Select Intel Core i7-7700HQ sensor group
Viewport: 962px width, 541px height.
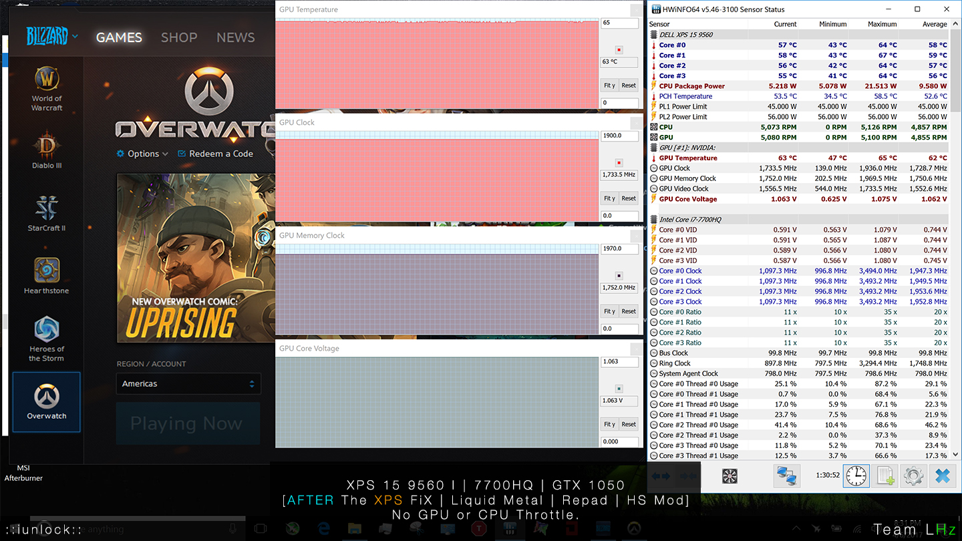tap(799, 219)
